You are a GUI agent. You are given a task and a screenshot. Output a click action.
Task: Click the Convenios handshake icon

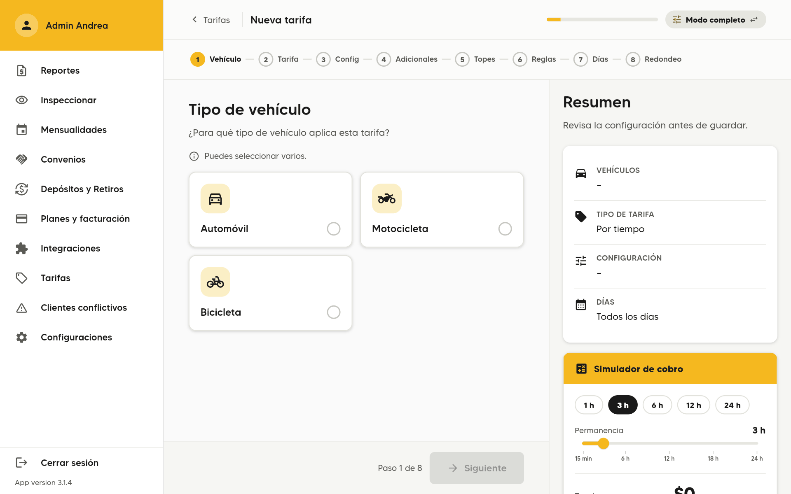click(21, 159)
